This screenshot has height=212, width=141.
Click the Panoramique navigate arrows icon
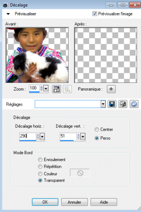pyautogui.click(x=111, y=89)
